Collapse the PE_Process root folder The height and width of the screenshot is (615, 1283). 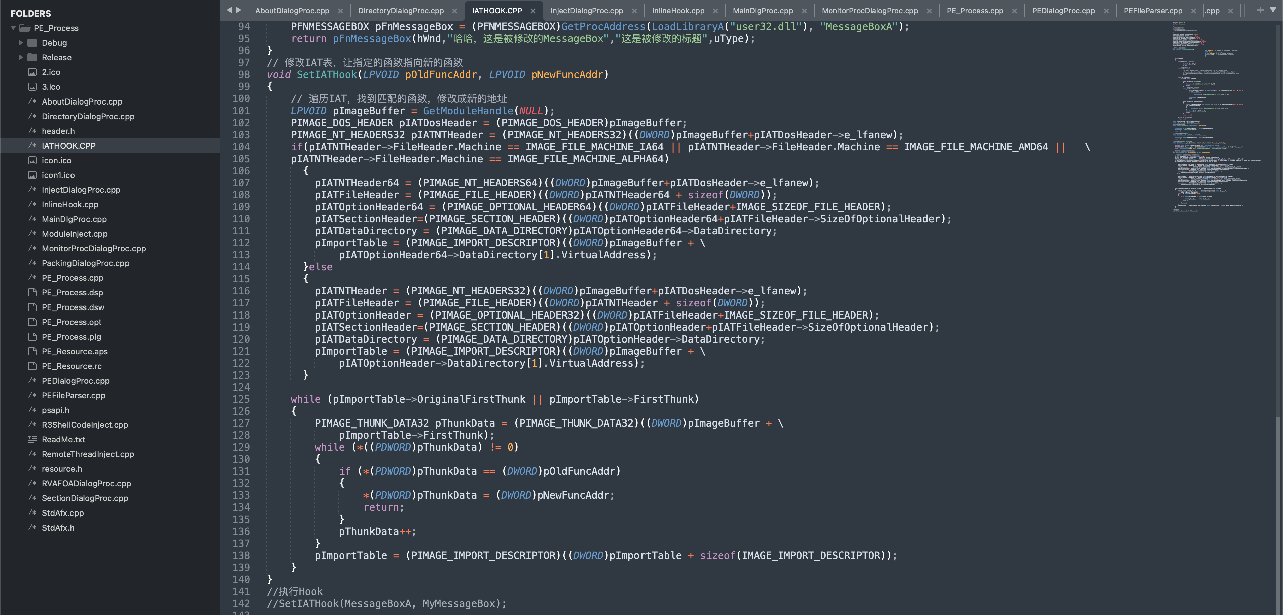[x=13, y=28]
